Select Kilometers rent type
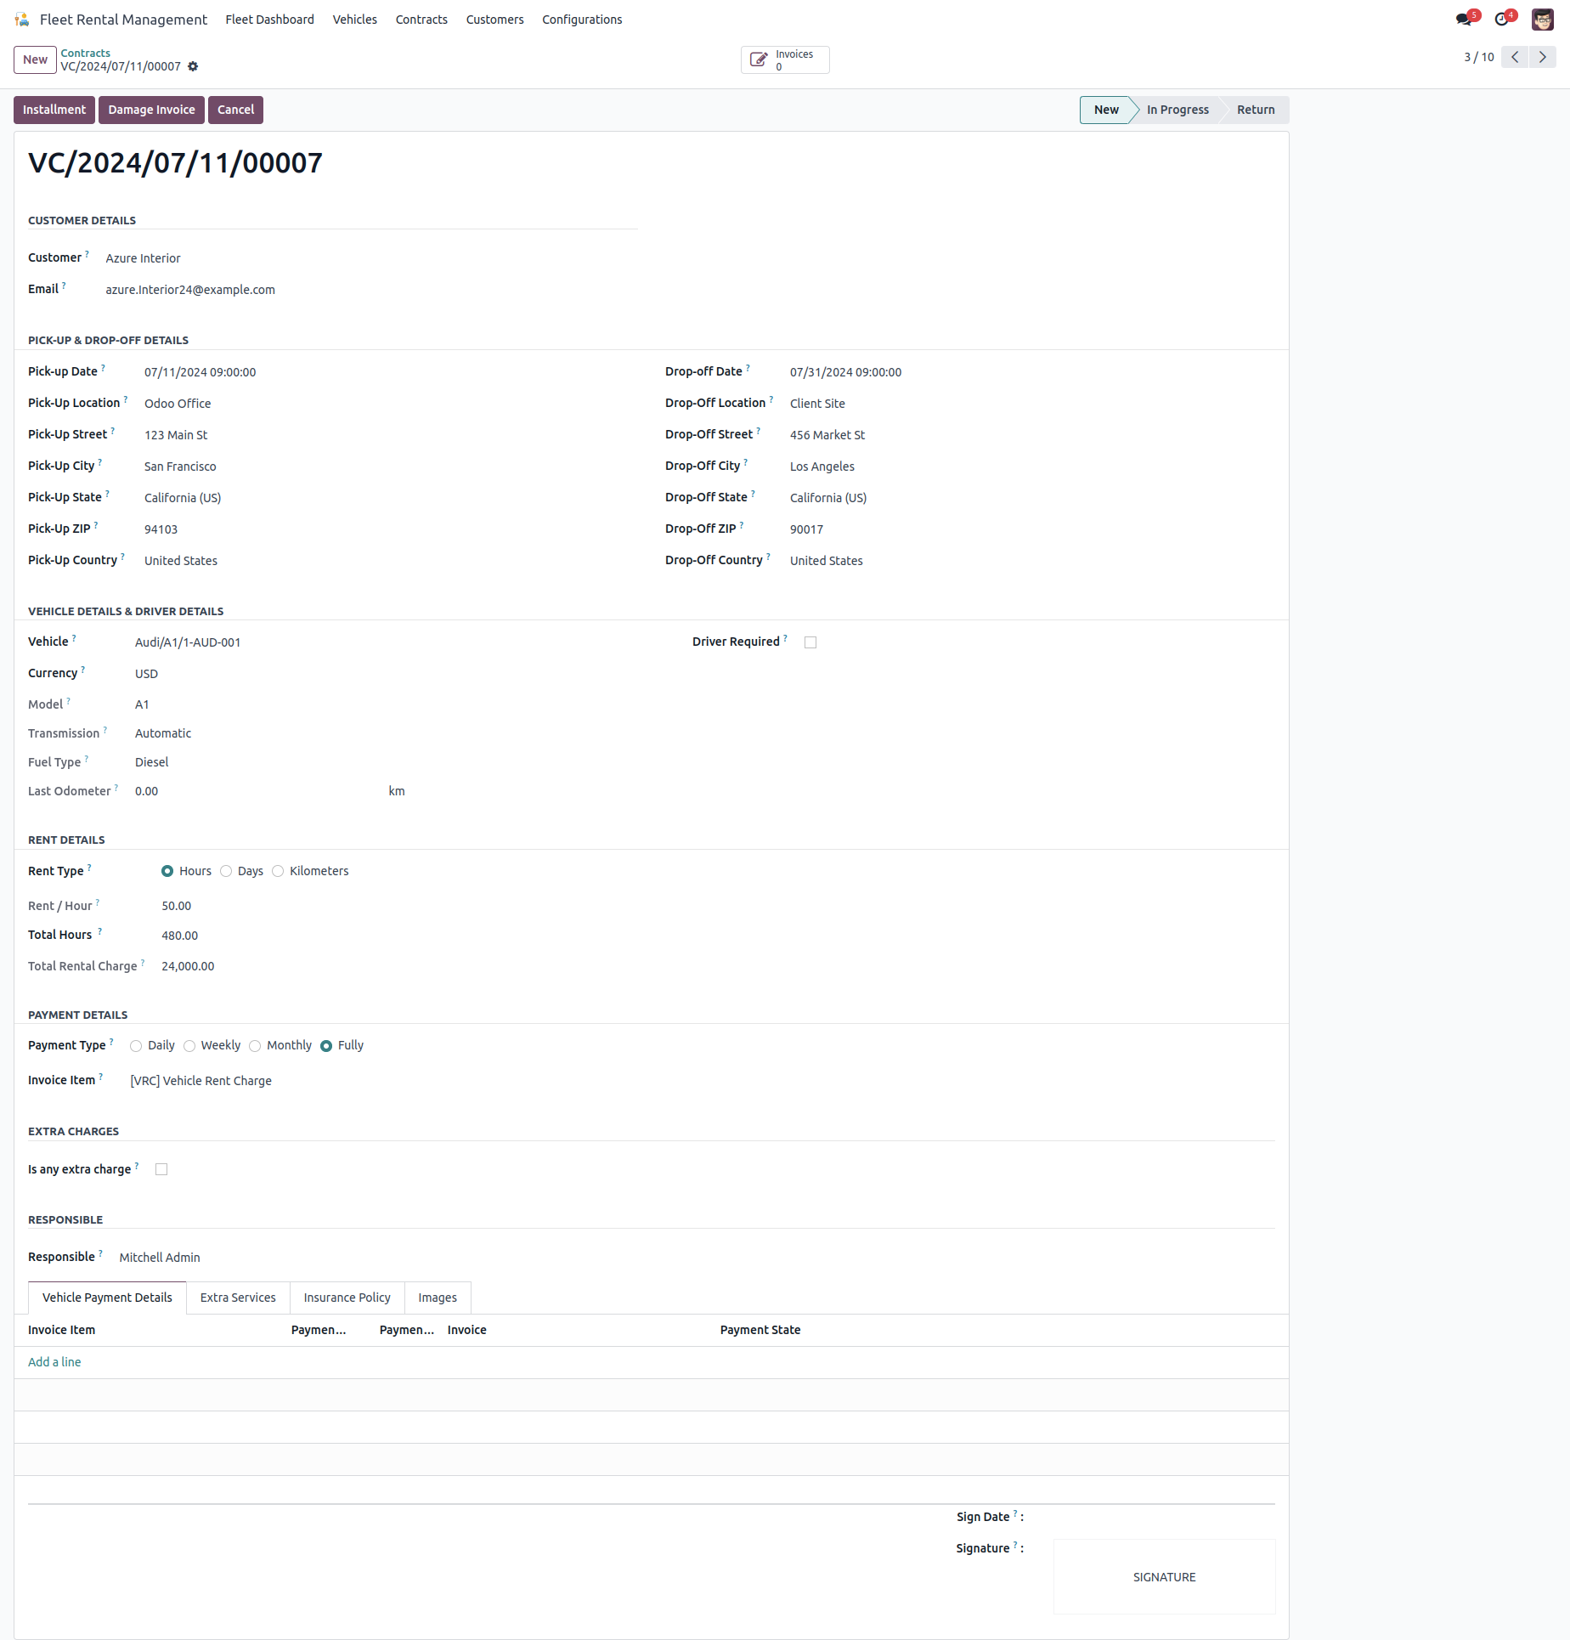Viewport: 1570px width, 1640px height. coord(278,871)
